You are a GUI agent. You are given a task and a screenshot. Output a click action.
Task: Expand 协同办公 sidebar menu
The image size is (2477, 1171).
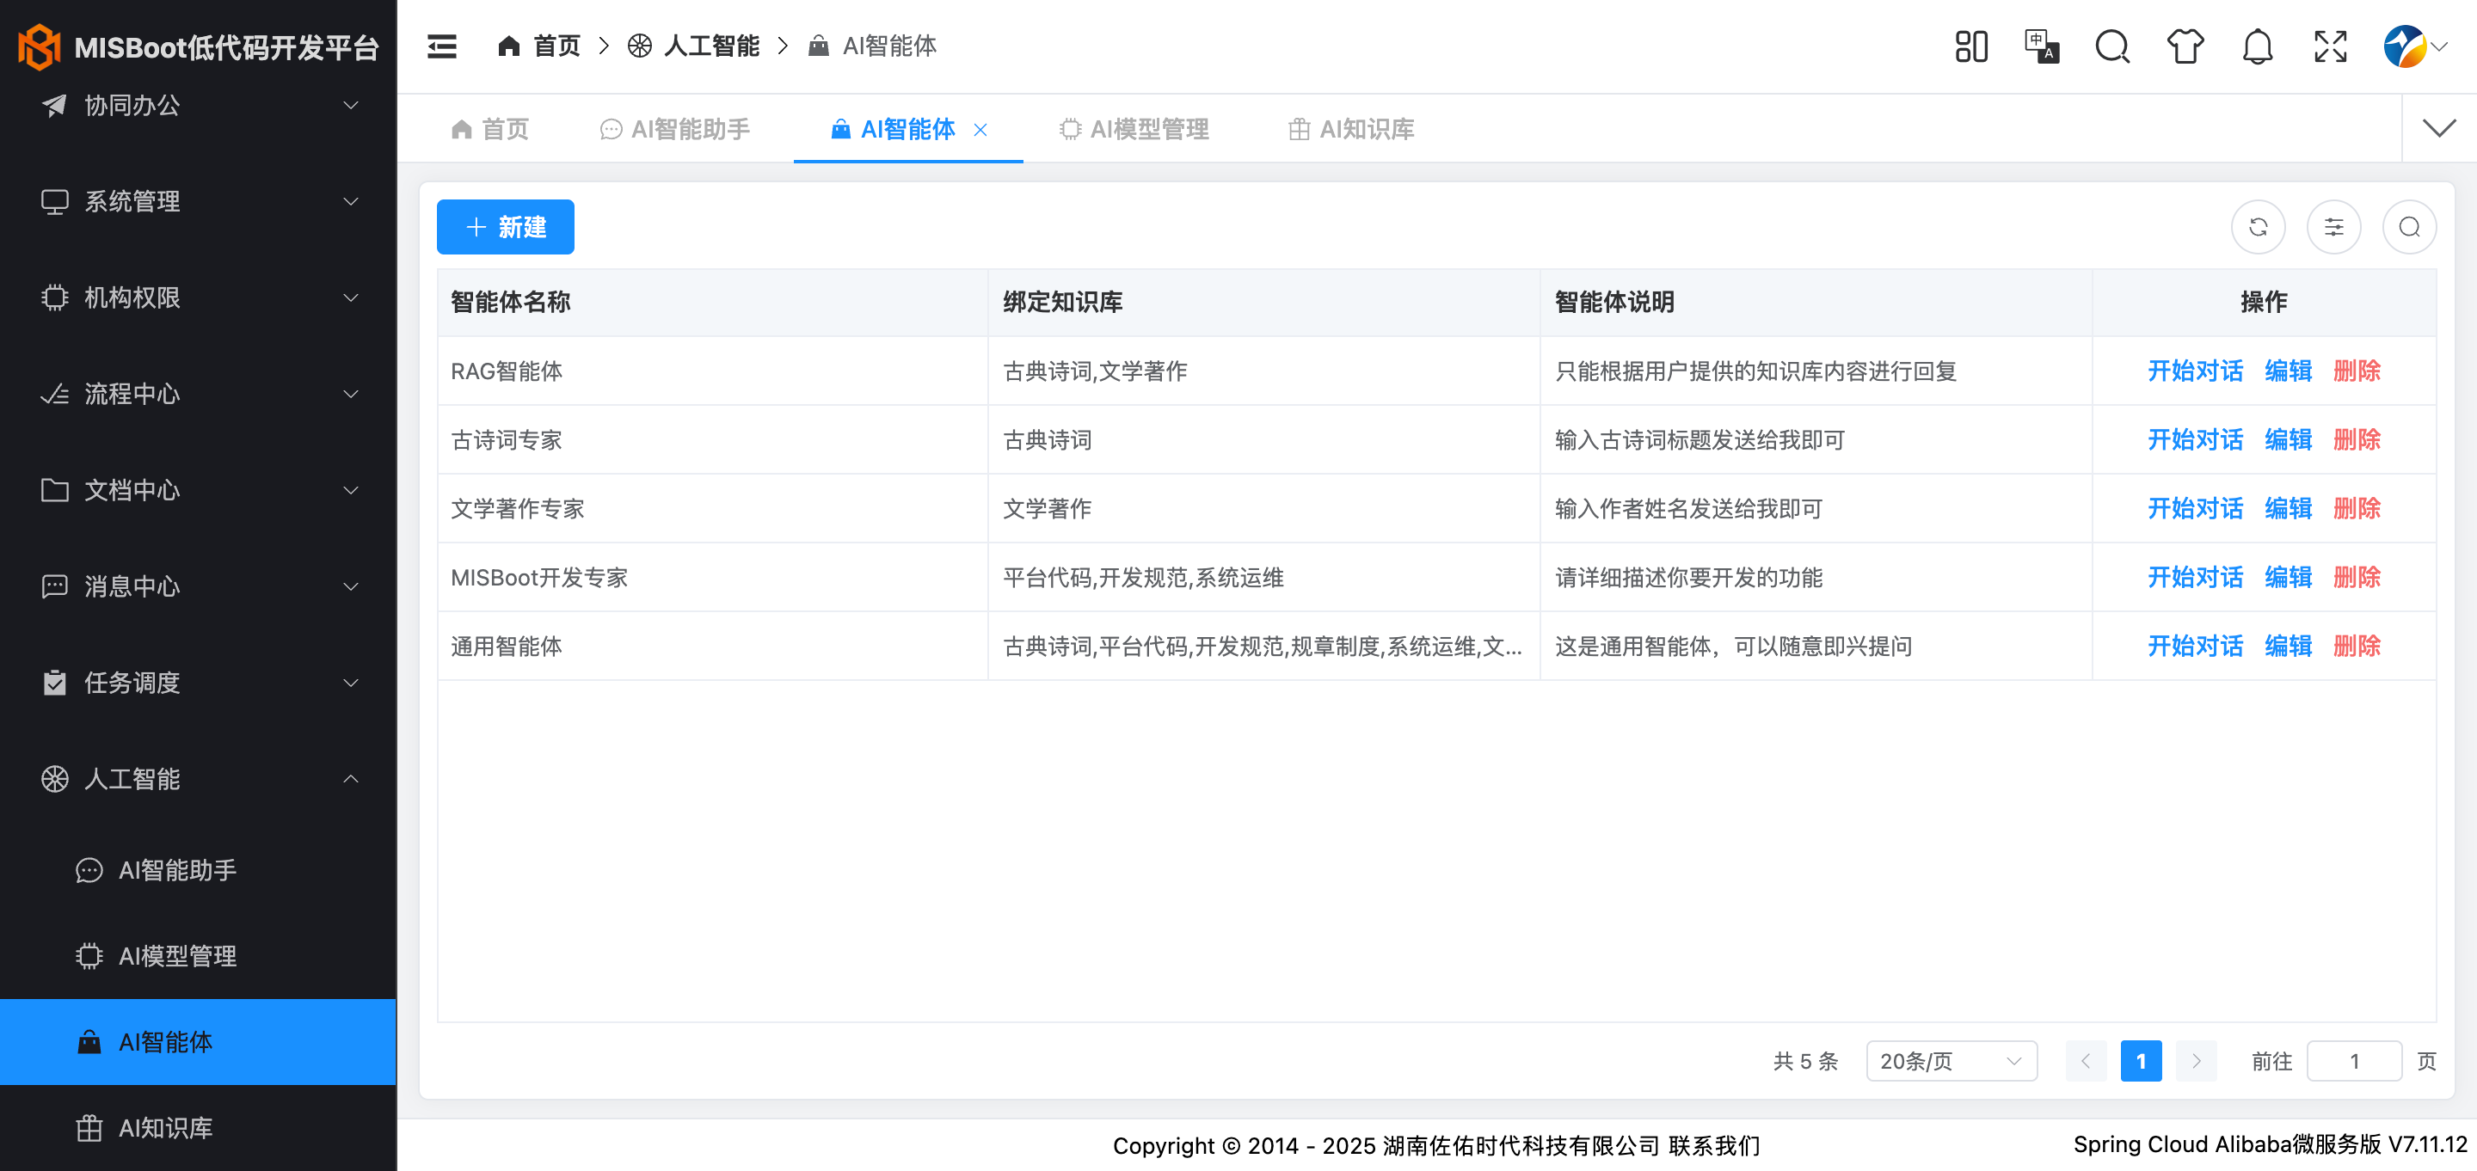[x=198, y=105]
